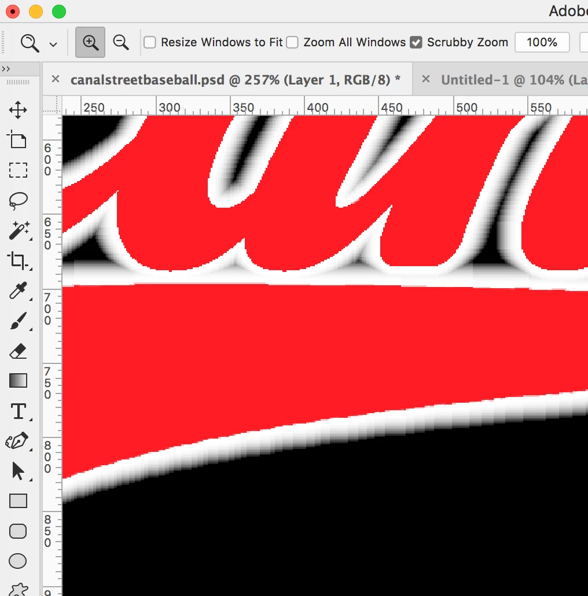
Task: Select the Move tool
Action: (x=18, y=110)
